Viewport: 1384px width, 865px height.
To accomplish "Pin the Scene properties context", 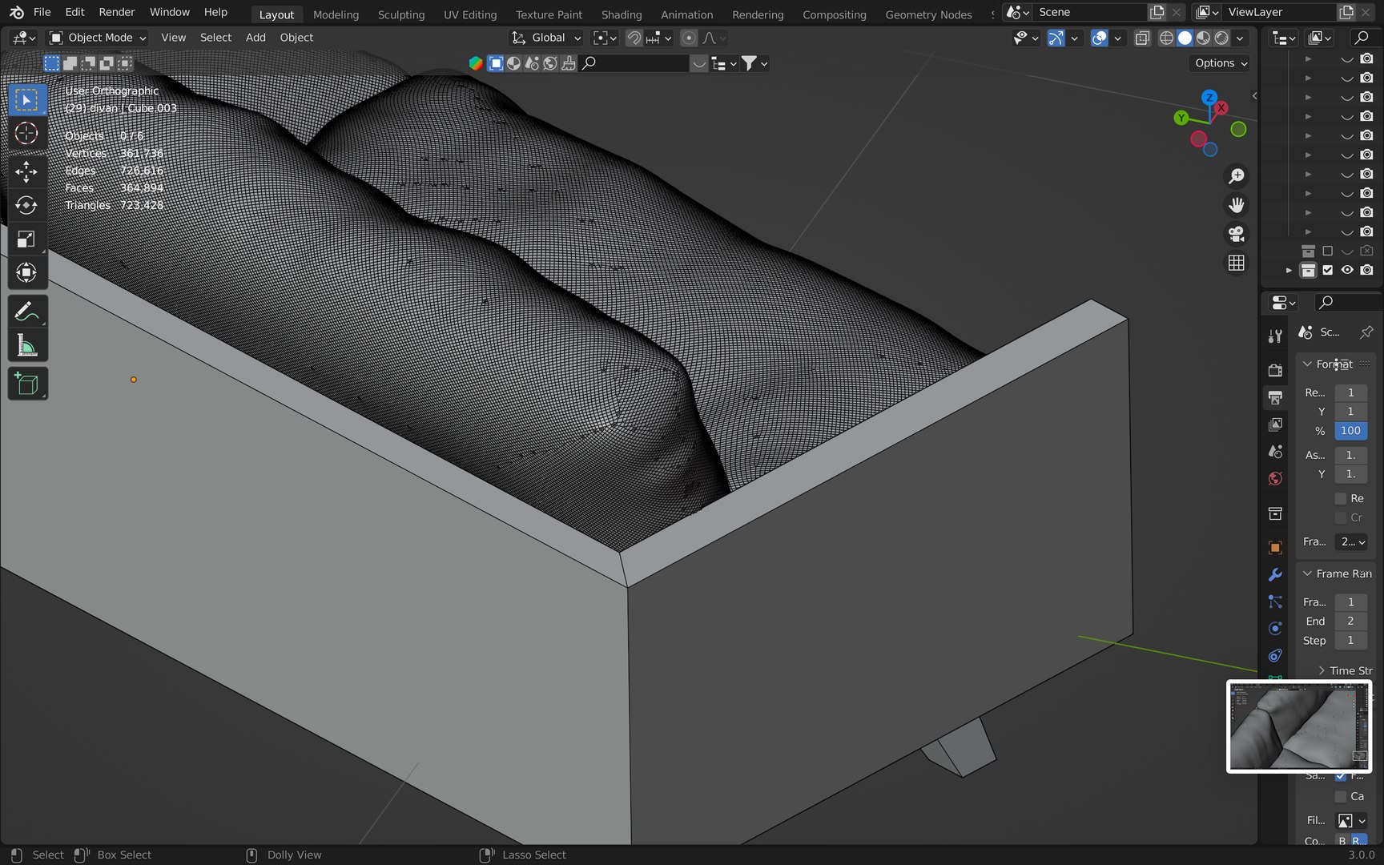I will (1366, 332).
